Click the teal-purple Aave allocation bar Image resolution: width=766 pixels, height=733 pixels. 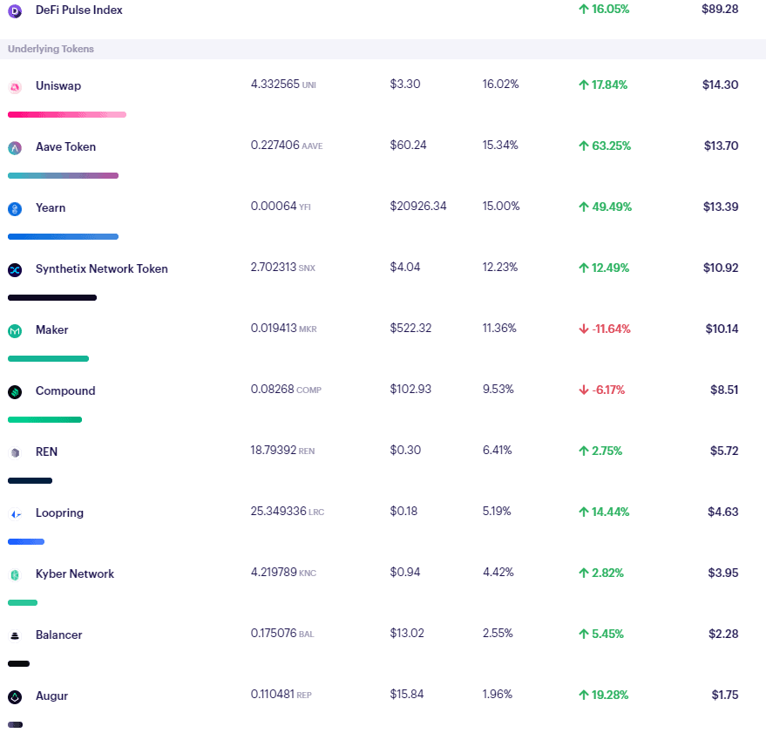(x=63, y=176)
